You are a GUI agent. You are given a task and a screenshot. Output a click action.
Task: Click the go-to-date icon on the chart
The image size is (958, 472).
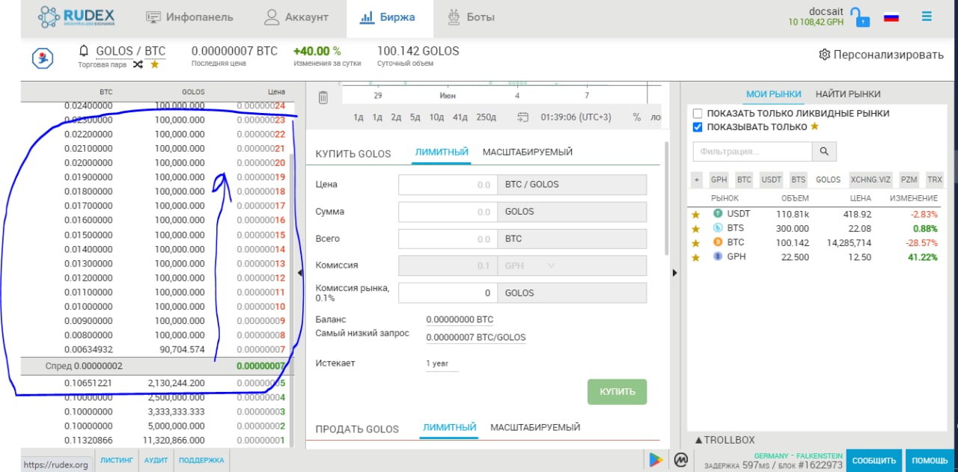pyautogui.click(x=523, y=117)
